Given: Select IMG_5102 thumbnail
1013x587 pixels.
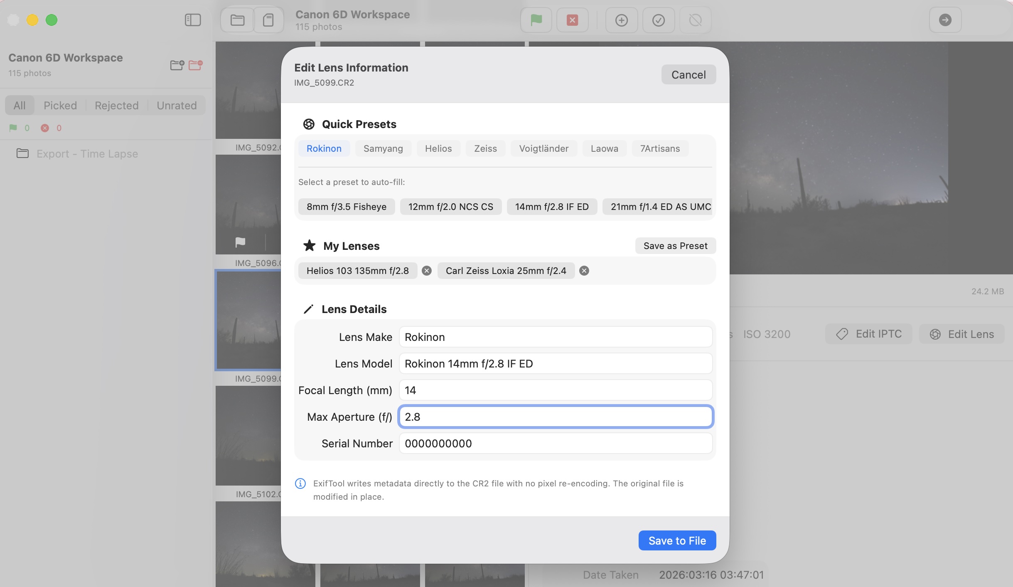Looking at the screenshot, I should click(248, 435).
